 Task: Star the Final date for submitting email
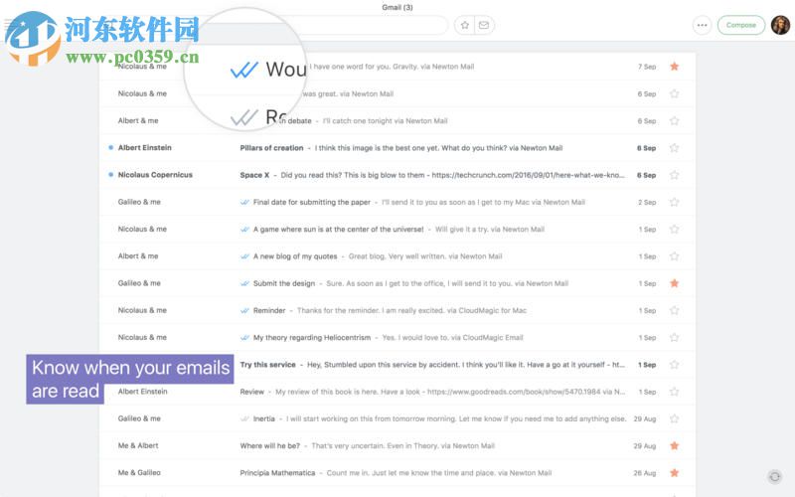674,202
